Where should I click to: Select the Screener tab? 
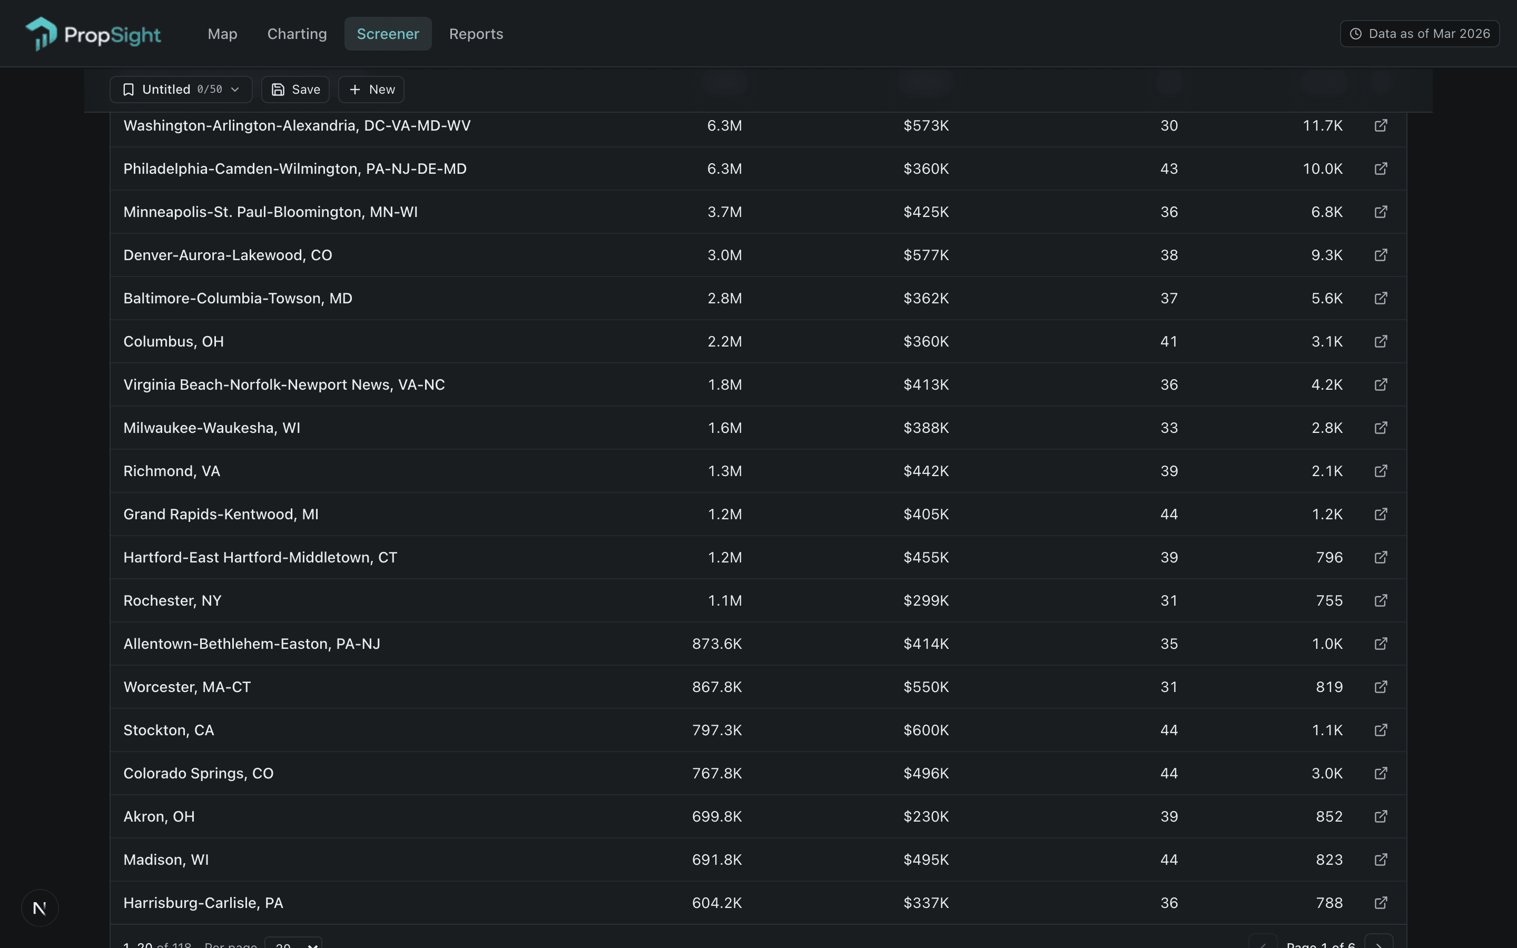click(x=388, y=34)
